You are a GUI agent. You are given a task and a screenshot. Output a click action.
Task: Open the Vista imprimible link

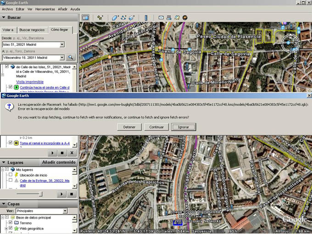(30, 82)
